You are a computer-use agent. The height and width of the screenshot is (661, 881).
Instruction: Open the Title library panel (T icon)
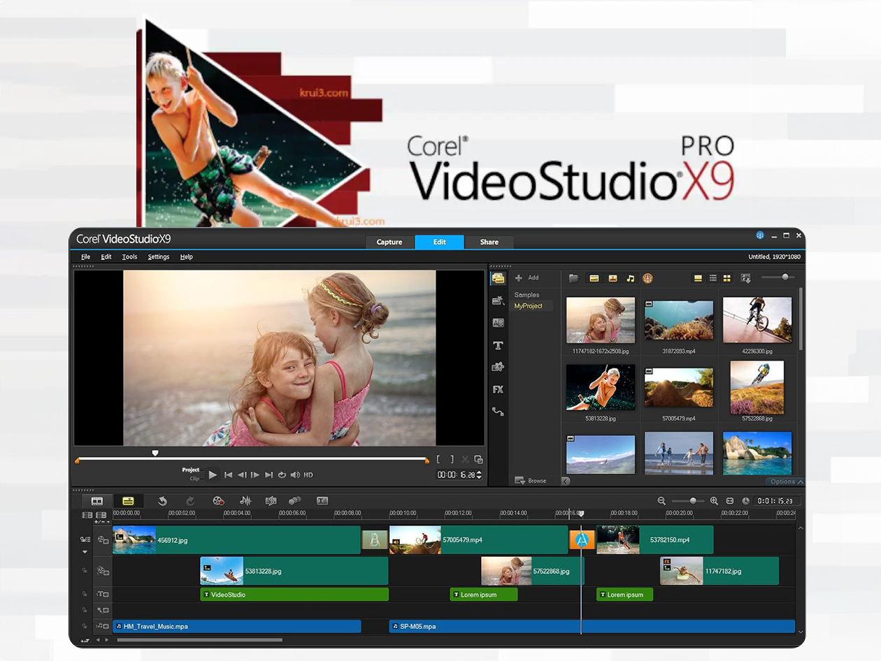(x=498, y=345)
